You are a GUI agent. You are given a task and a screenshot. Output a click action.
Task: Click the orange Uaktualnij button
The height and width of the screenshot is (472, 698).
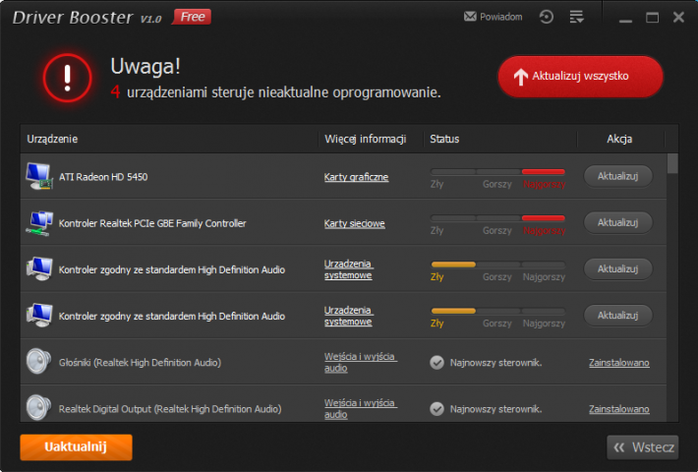[76, 447]
